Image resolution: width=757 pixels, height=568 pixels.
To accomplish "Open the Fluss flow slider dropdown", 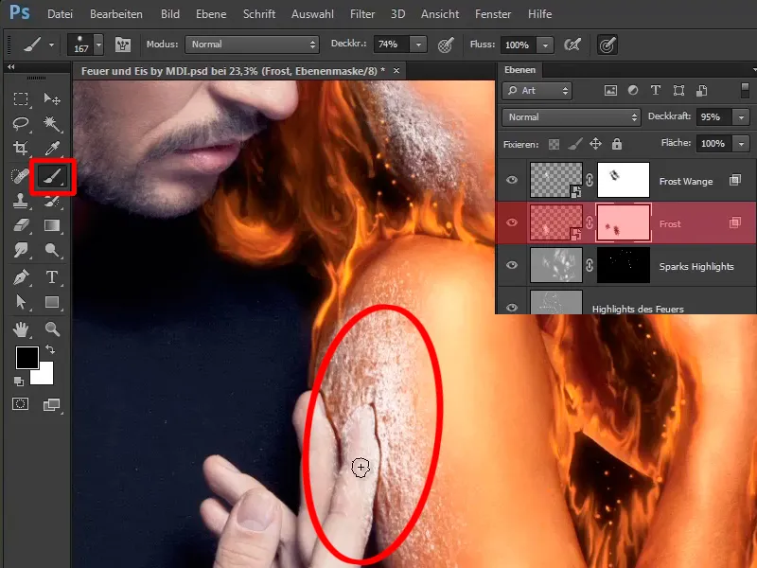I will (545, 44).
